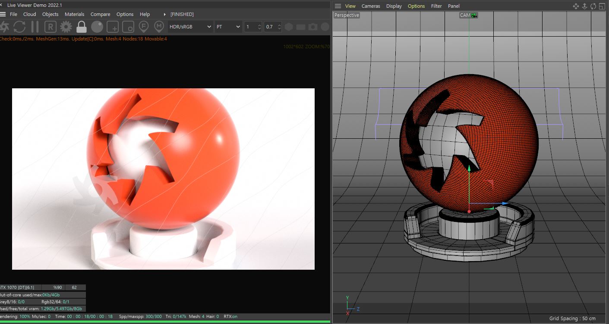Screen dimensions: 609x324
Task: Close the Live Viewer Demo window
Action: pos(1,5)
